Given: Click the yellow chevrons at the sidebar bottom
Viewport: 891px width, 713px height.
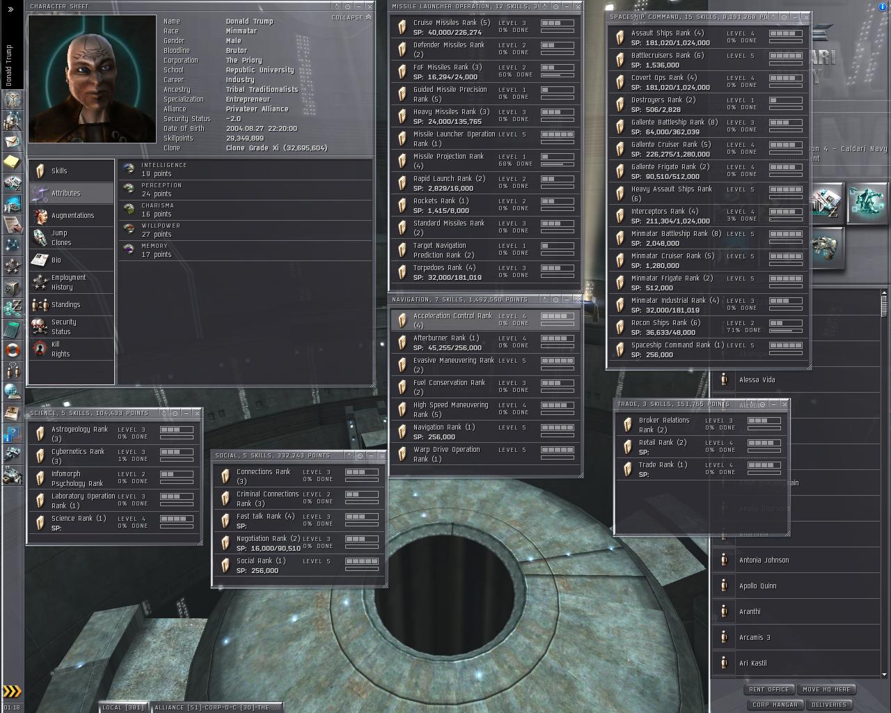Looking at the screenshot, I should tap(12, 691).
